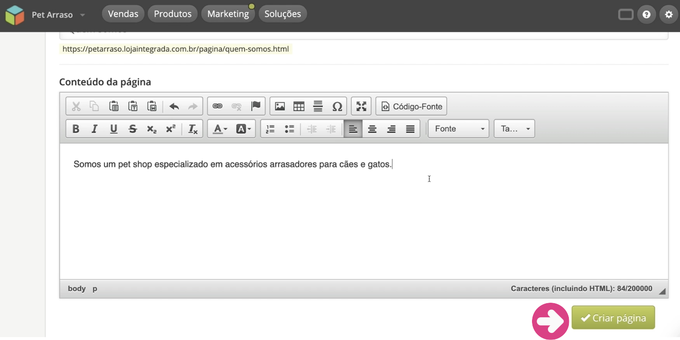Justify the text

pos(410,128)
